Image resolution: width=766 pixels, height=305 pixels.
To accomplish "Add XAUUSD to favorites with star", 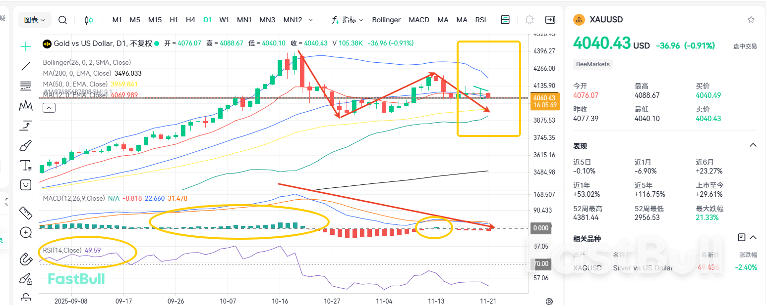I will 751,20.
